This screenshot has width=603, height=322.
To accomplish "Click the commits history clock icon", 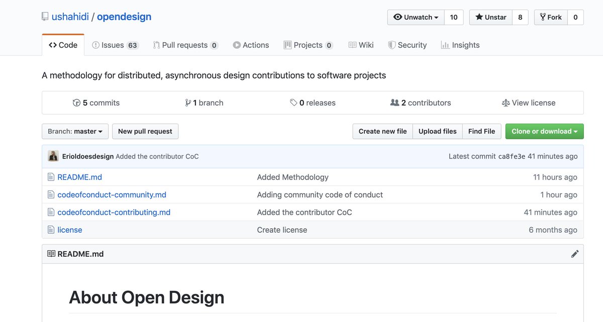I will (x=76, y=103).
